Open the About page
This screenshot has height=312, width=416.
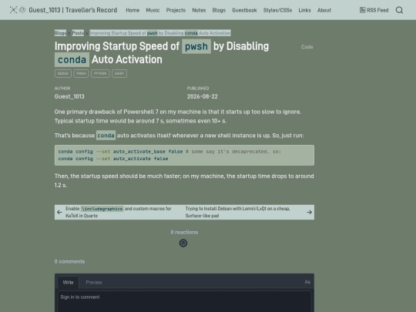[324, 10]
